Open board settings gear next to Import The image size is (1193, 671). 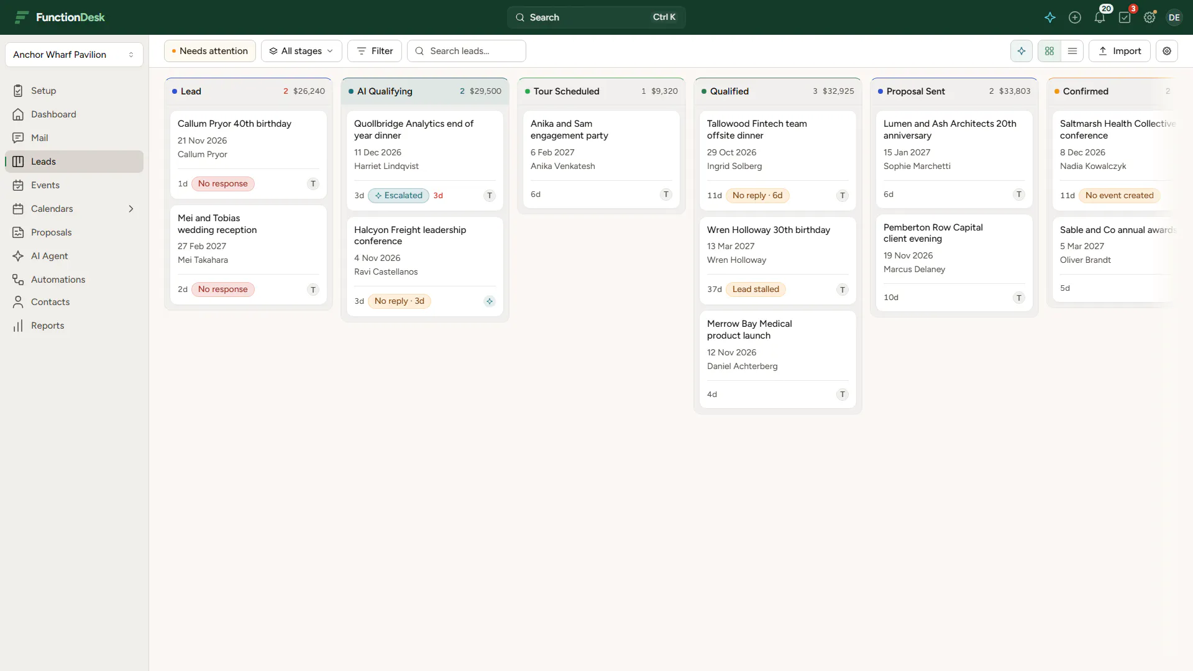(x=1167, y=51)
